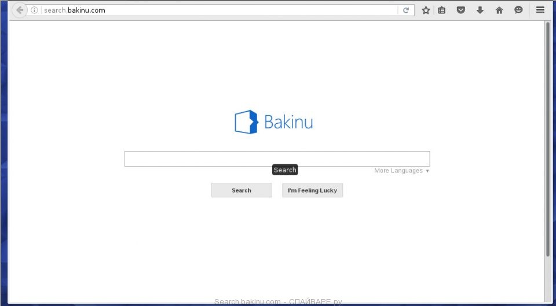Screen dimensions: 556x306
Task: Save page to Pocket icon
Action: pos(460,10)
